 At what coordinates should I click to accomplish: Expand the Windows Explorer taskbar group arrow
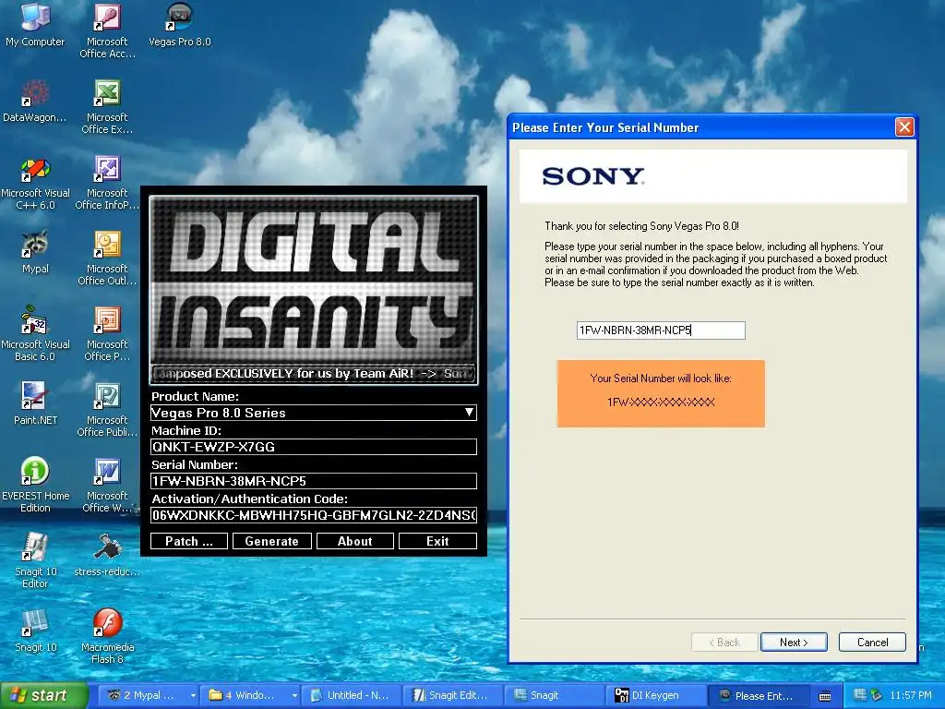click(294, 696)
